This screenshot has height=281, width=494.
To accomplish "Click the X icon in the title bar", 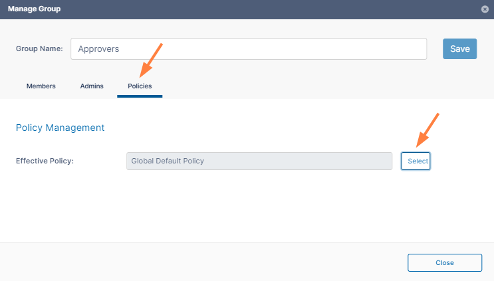I will point(485,9).
